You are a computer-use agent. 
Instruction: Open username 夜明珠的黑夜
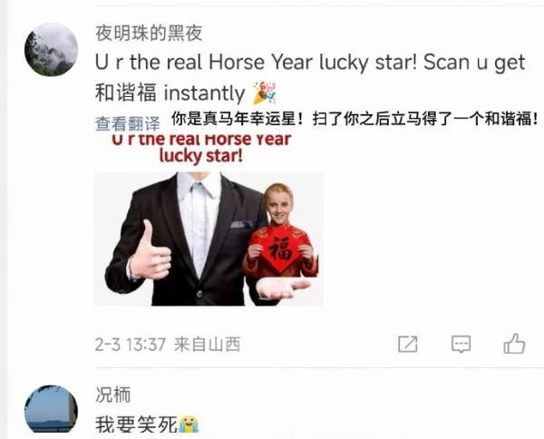pyautogui.click(x=149, y=34)
